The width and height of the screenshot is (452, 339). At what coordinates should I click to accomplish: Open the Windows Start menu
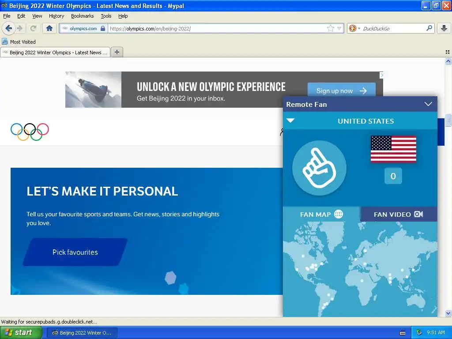(21, 332)
